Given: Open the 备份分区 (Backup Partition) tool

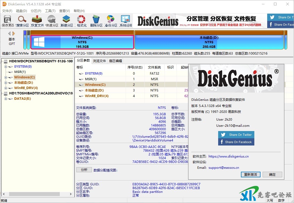Looking at the screenshot, I should click(x=111, y=21).
